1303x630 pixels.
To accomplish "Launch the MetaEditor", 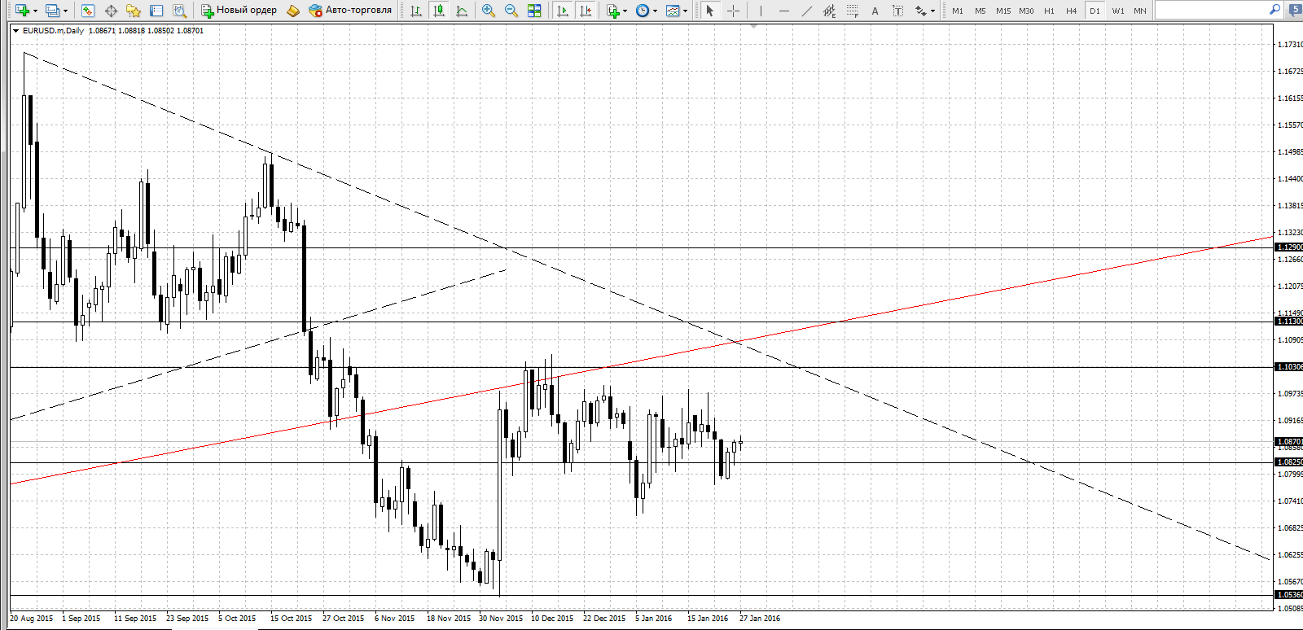I will 293,11.
